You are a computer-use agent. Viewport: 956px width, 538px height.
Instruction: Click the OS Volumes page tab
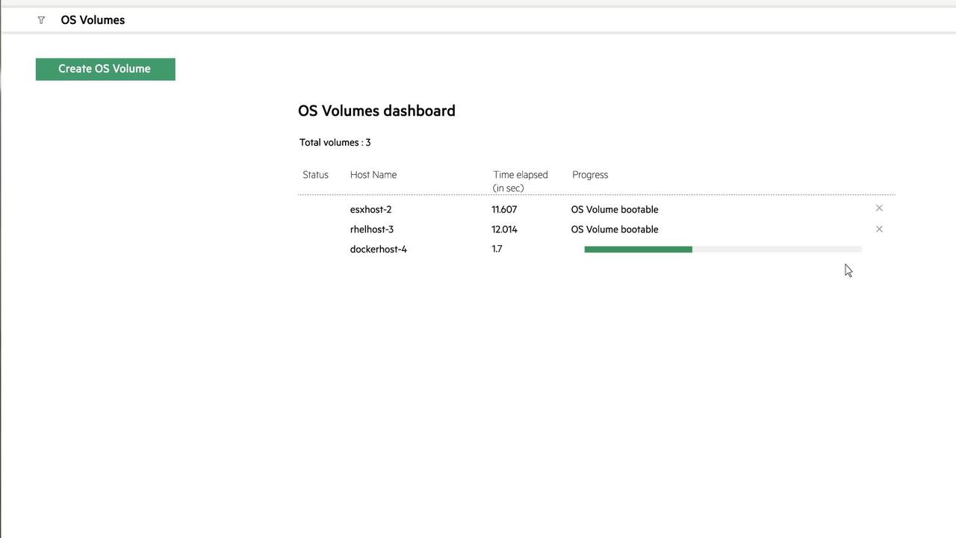pos(93,20)
